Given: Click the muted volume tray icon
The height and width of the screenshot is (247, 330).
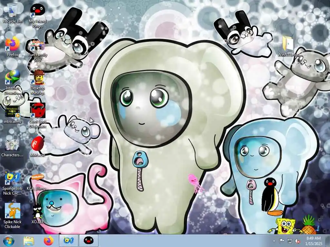Looking at the screenshot, I should click(x=297, y=241).
